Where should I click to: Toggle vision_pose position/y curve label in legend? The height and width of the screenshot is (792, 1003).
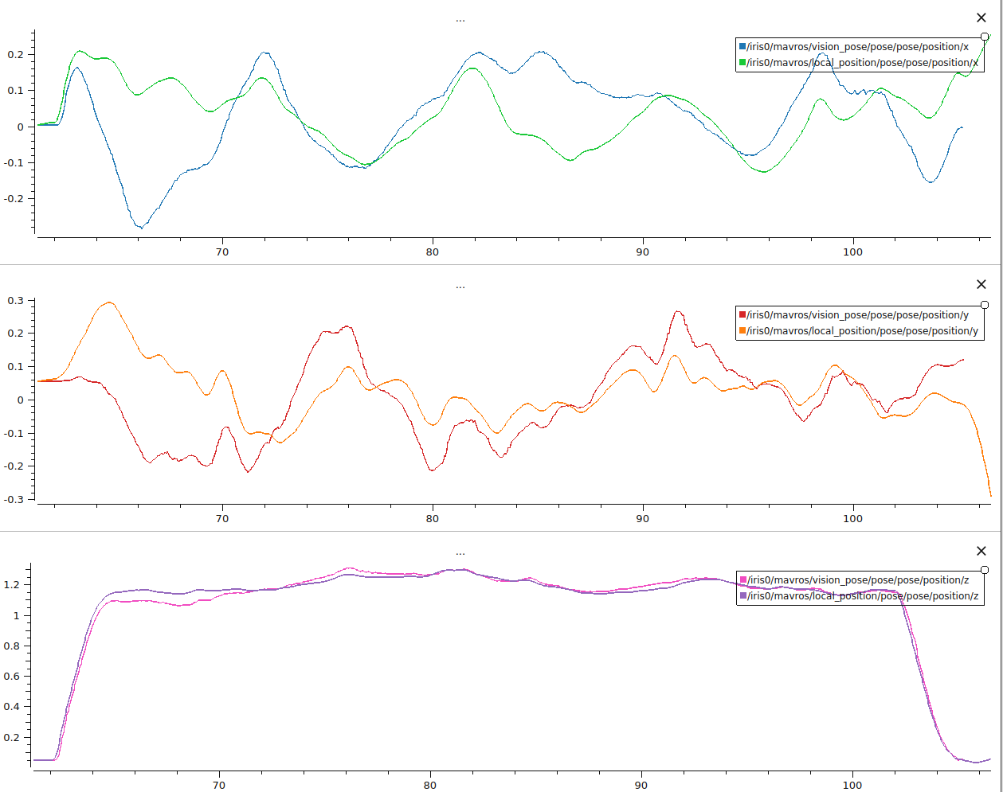coord(858,315)
